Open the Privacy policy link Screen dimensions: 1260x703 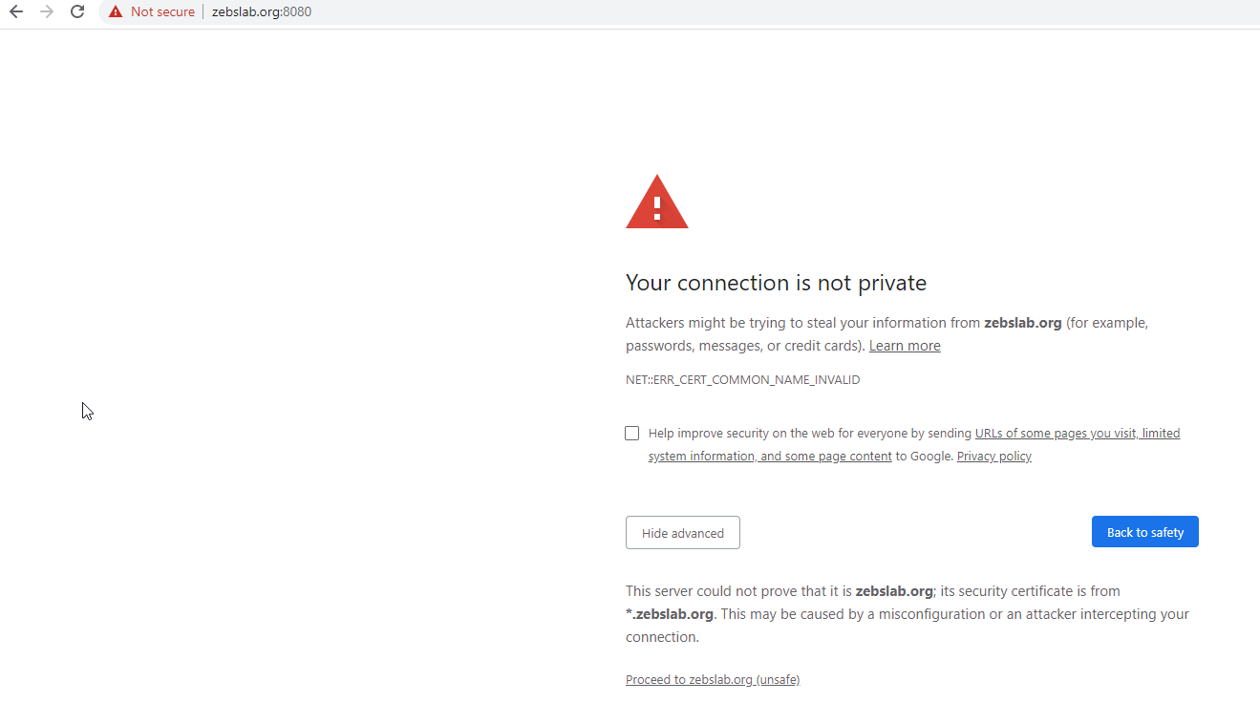click(994, 456)
